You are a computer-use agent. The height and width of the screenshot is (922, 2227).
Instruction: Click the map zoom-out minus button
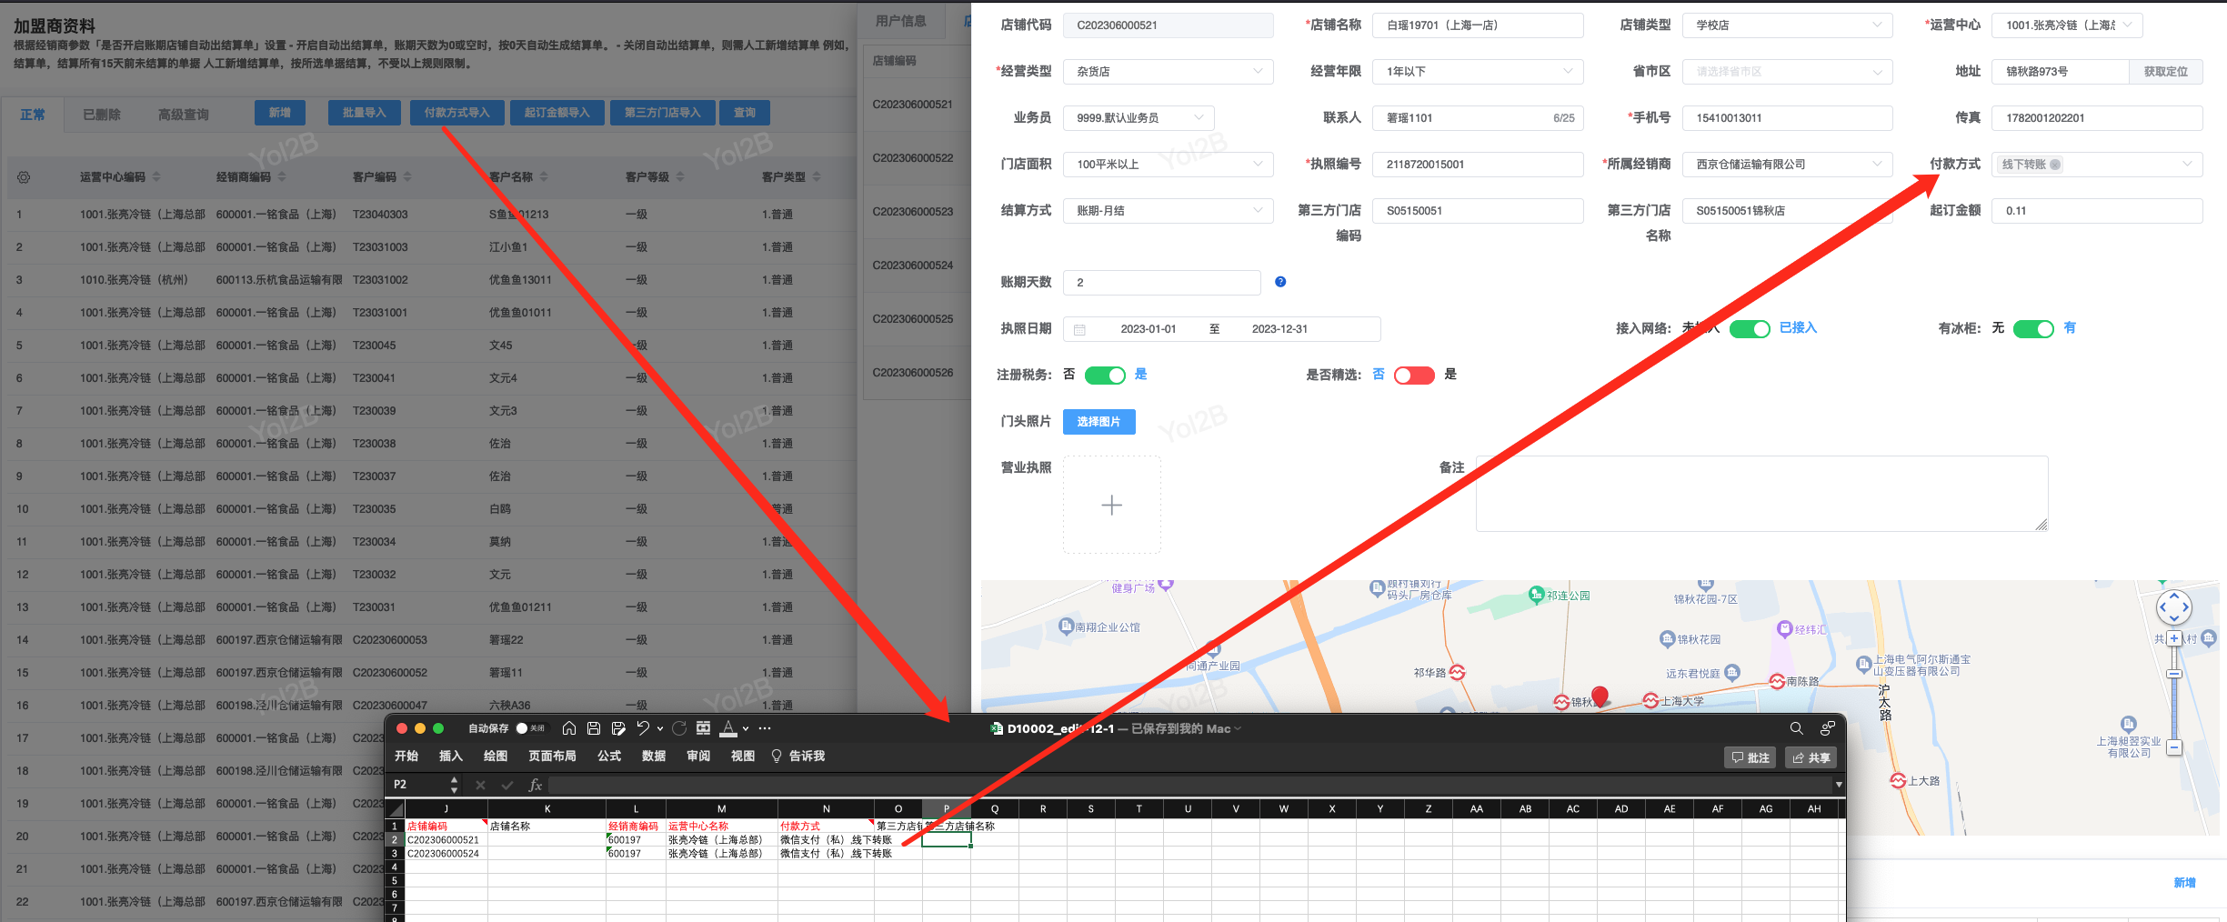coord(2174,748)
